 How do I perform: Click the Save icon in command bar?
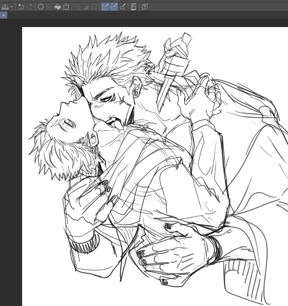pos(5,7)
